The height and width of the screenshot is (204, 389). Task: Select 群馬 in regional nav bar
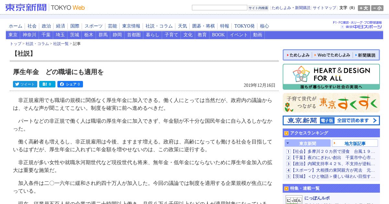point(103,35)
